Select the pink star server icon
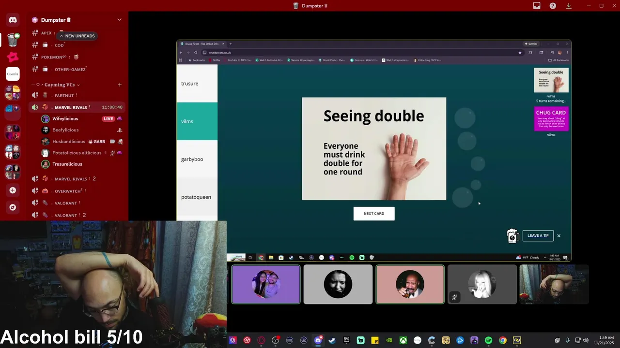The image size is (620, 348). (x=13, y=57)
